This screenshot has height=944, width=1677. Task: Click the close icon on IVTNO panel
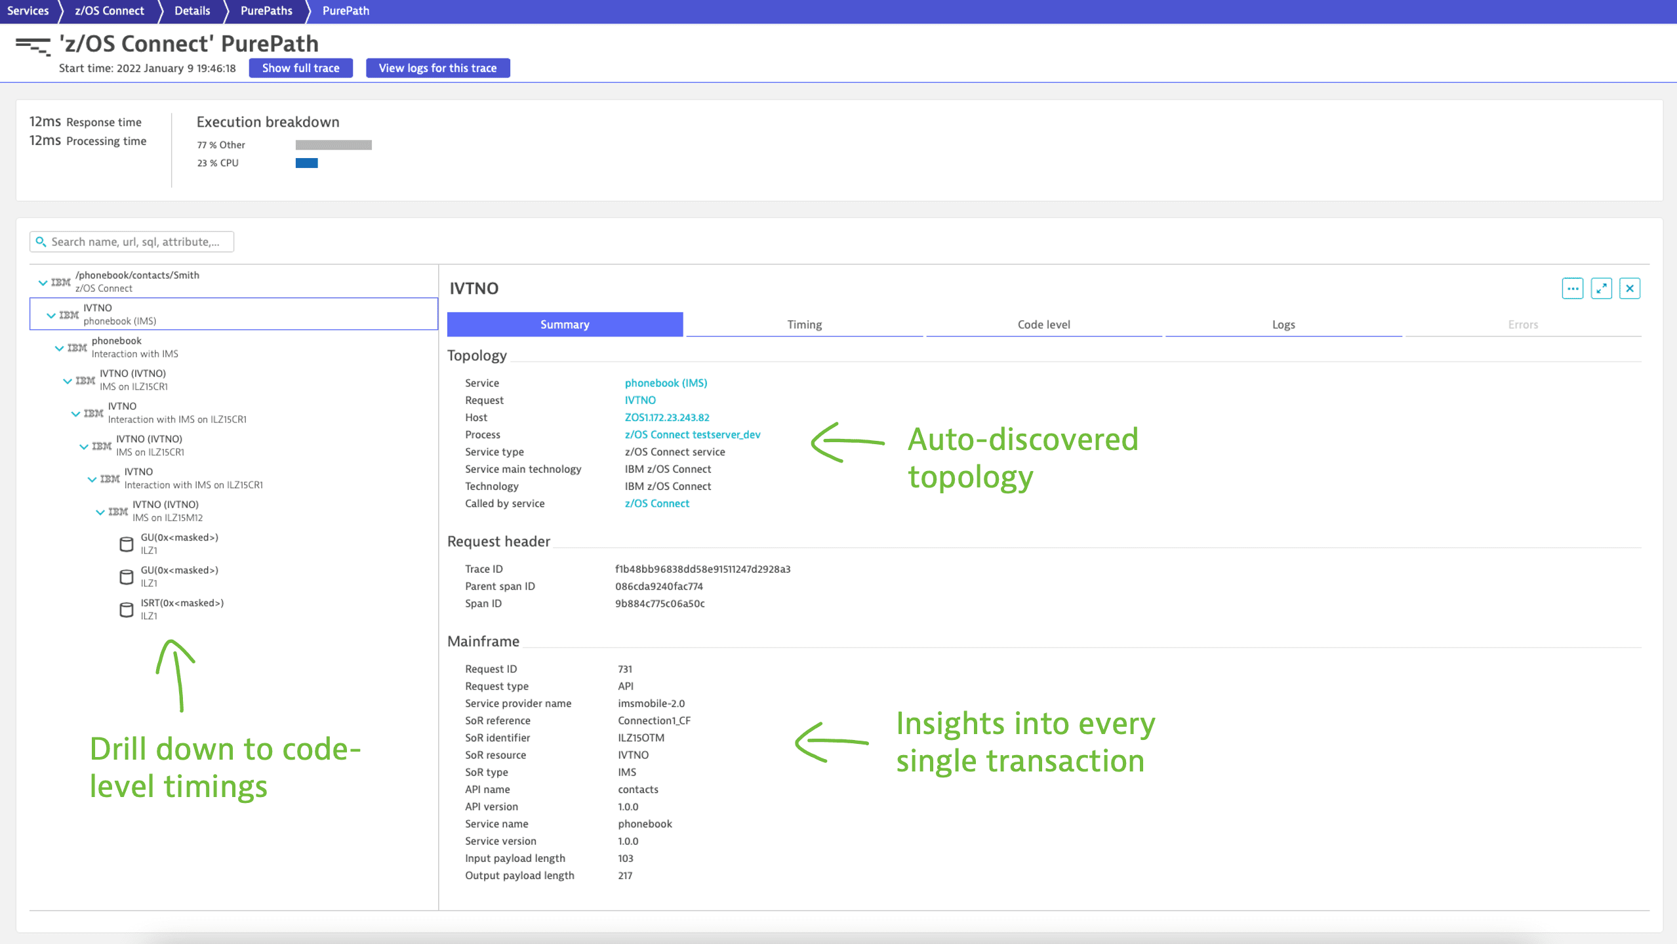pos(1628,288)
